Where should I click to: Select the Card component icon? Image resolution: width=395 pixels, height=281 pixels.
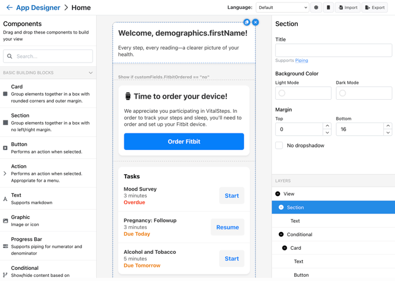pyautogui.click(x=5, y=94)
